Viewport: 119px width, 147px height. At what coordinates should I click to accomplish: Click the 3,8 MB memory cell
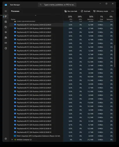91,136
